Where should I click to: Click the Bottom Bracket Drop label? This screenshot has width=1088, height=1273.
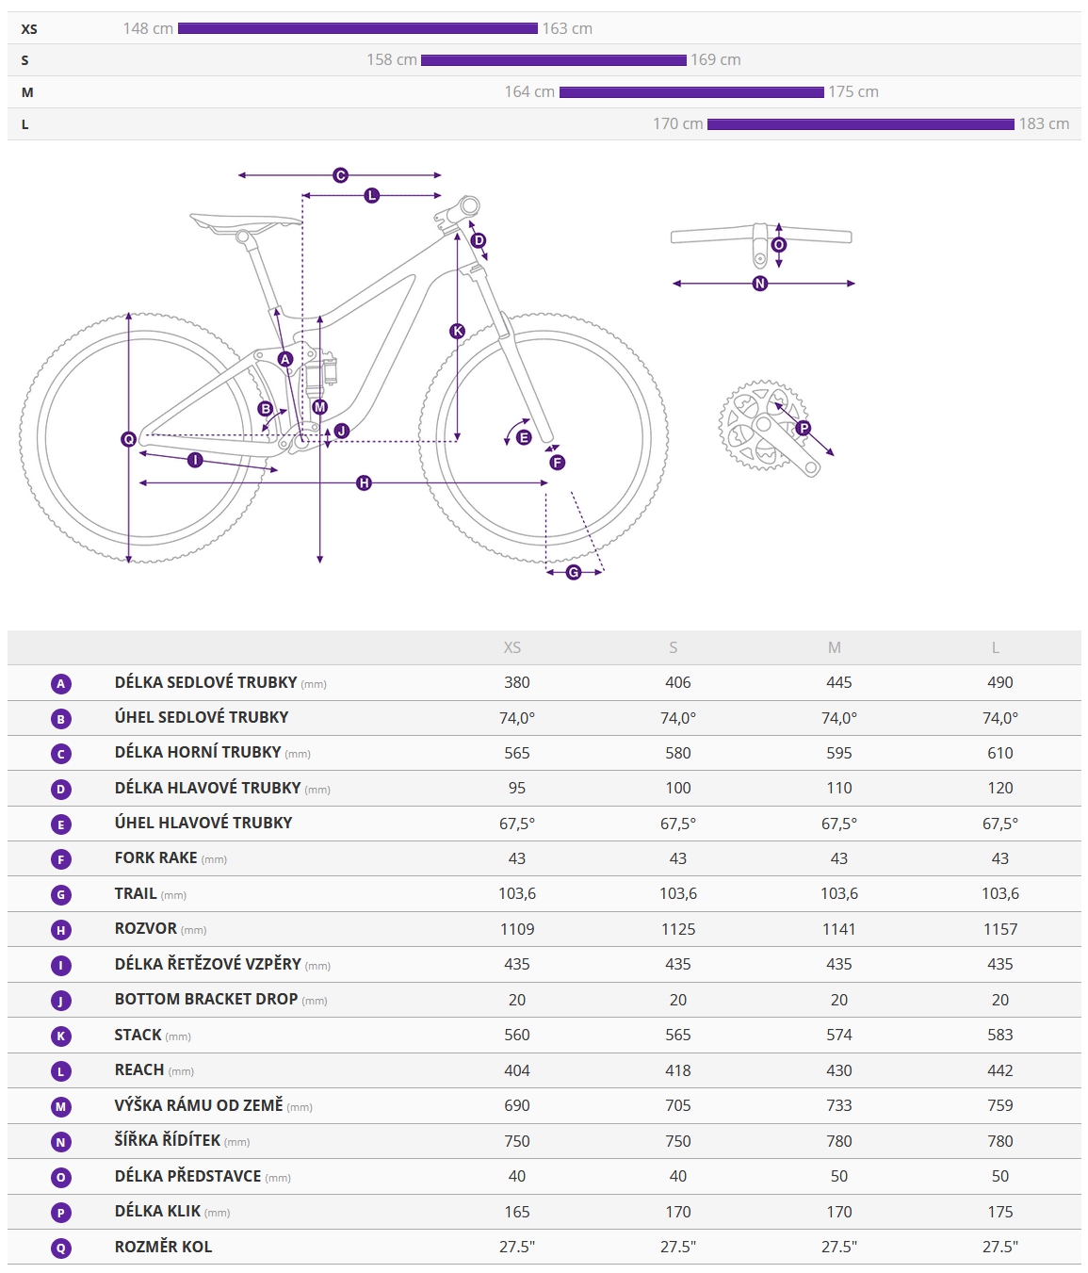(x=206, y=999)
